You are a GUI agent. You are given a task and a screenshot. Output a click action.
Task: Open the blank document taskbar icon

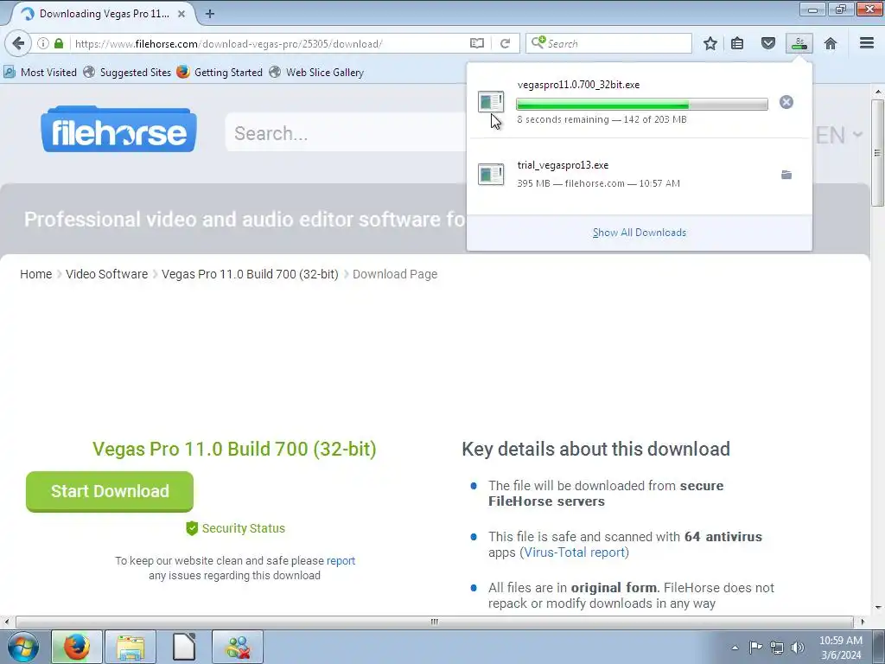(184, 647)
